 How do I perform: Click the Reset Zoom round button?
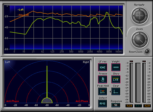point(147,51)
